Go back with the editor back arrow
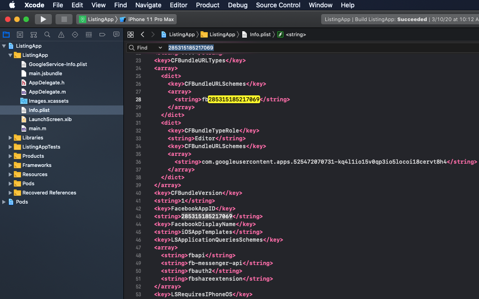This screenshot has width=479, height=299. coord(142,35)
